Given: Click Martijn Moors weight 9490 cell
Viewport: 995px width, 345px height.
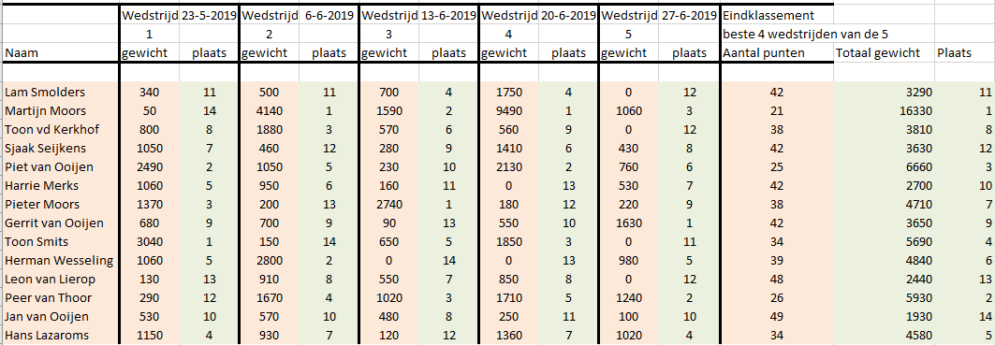Looking at the screenshot, I should coord(509,111).
